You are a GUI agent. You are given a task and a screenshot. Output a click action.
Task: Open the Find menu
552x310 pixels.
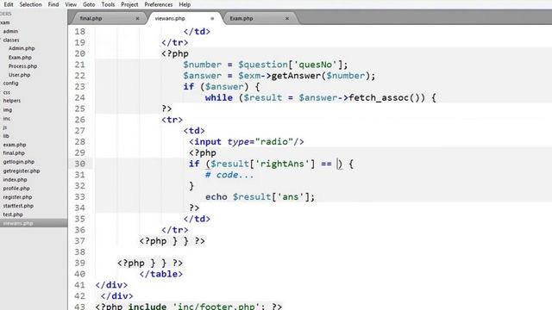pyautogui.click(x=53, y=4)
